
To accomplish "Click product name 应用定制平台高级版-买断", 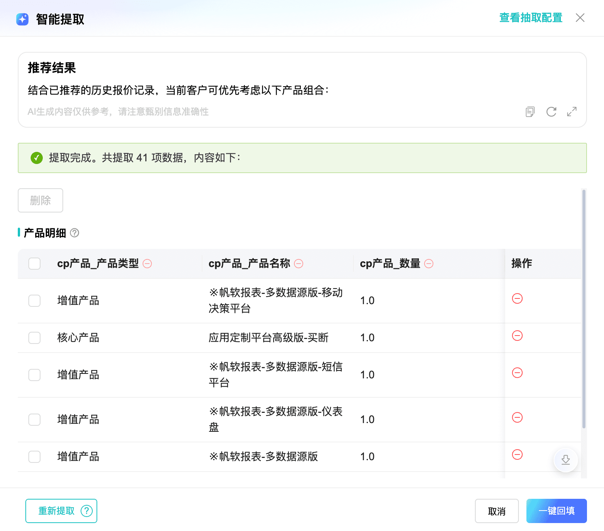I will 269,338.
